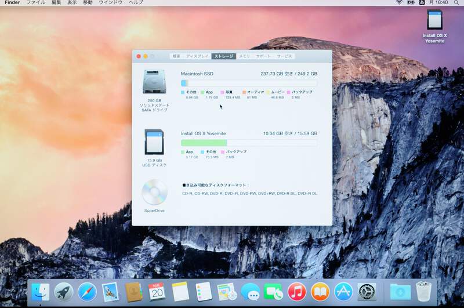Open Calendar icon showing 20
This screenshot has height=308, width=464.
[157, 292]
